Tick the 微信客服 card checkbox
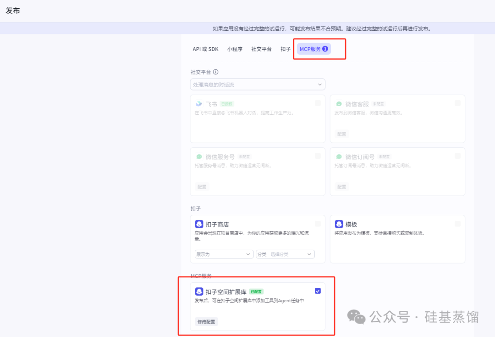The height and width of the screenshot is (337, 495). 457,103
